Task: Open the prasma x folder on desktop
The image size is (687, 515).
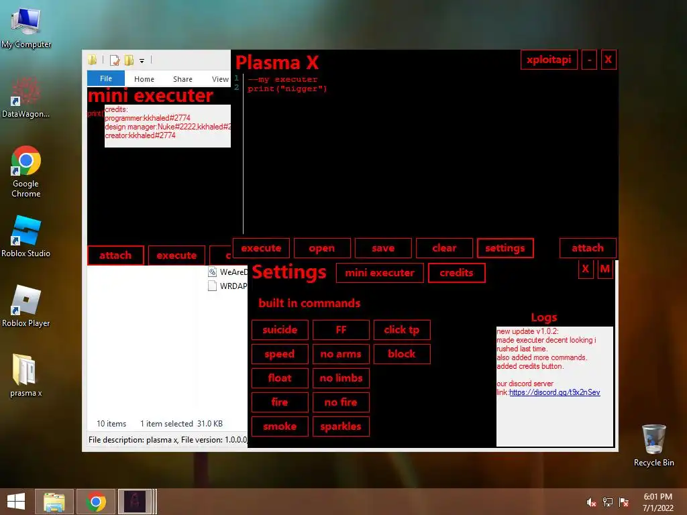Action: coord(26,375)
